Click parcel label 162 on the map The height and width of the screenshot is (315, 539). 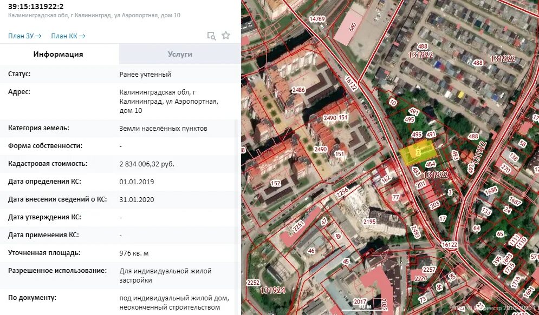tap(386, 179)
